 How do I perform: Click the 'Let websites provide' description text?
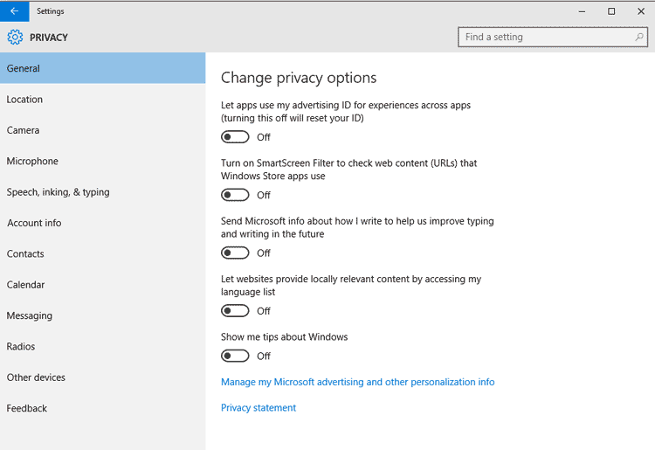click(351, 286)
